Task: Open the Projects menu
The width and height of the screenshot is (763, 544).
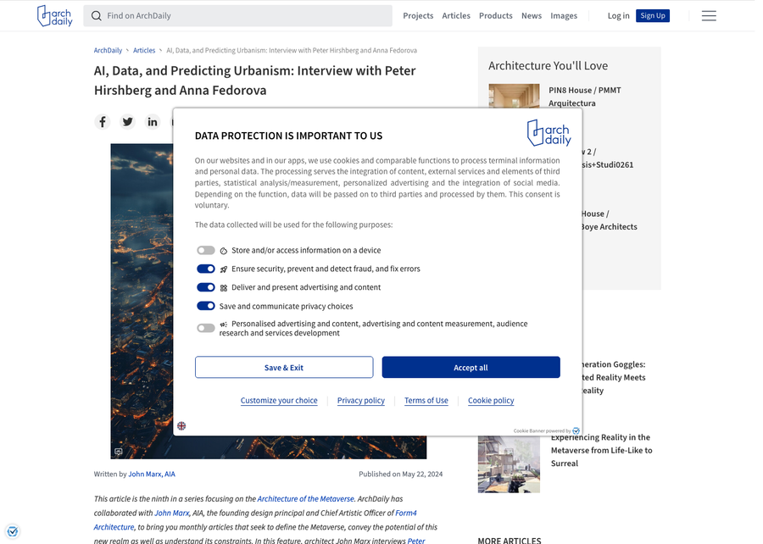Action: pyautogui.click(x=418, y=15)
